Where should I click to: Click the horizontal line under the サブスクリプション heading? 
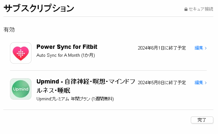click(108, 17)
